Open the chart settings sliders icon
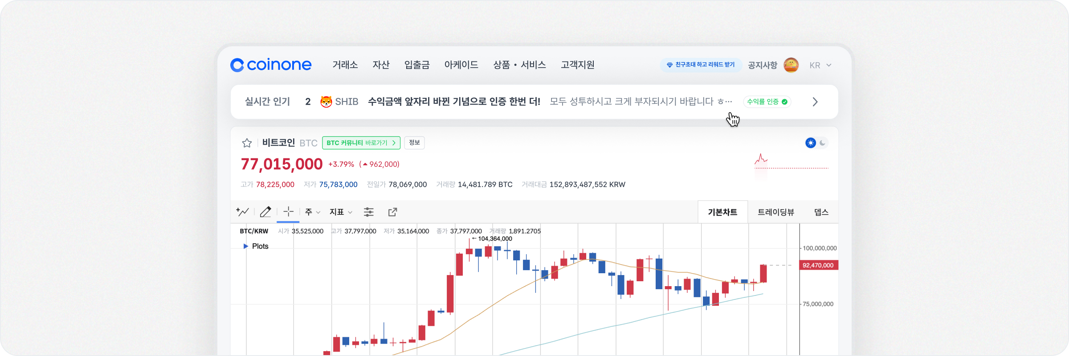The height and width of the screenshot is (356, 1069). [369, 212]
